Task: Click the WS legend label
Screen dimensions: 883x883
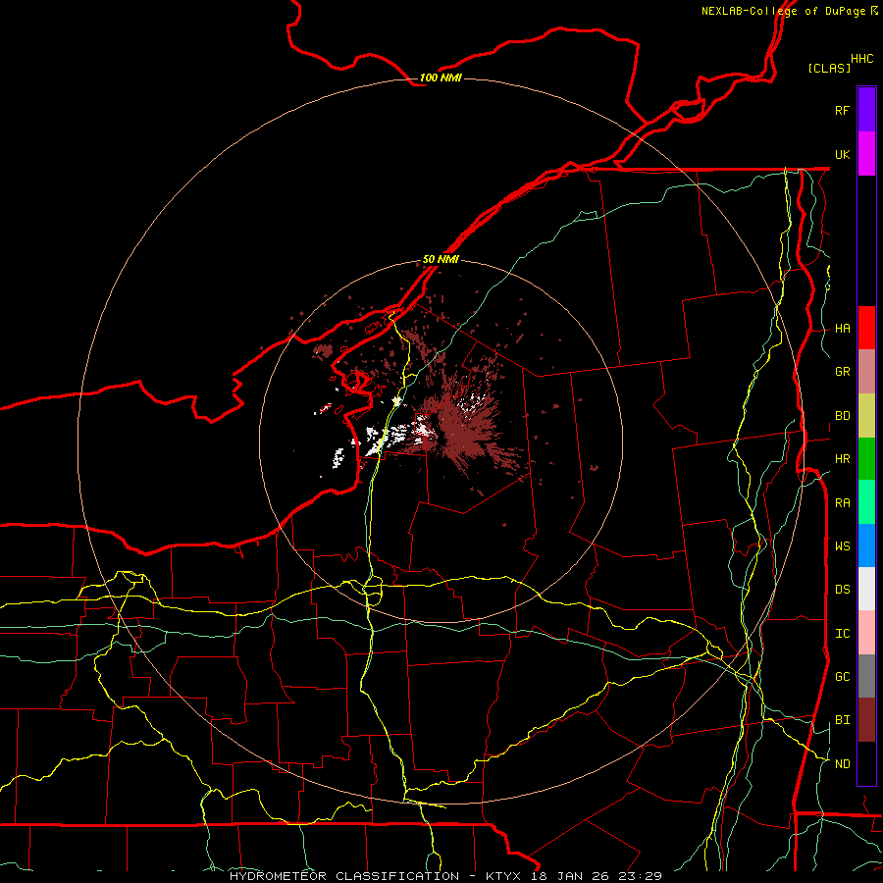Action: click(x=843, y=546)
